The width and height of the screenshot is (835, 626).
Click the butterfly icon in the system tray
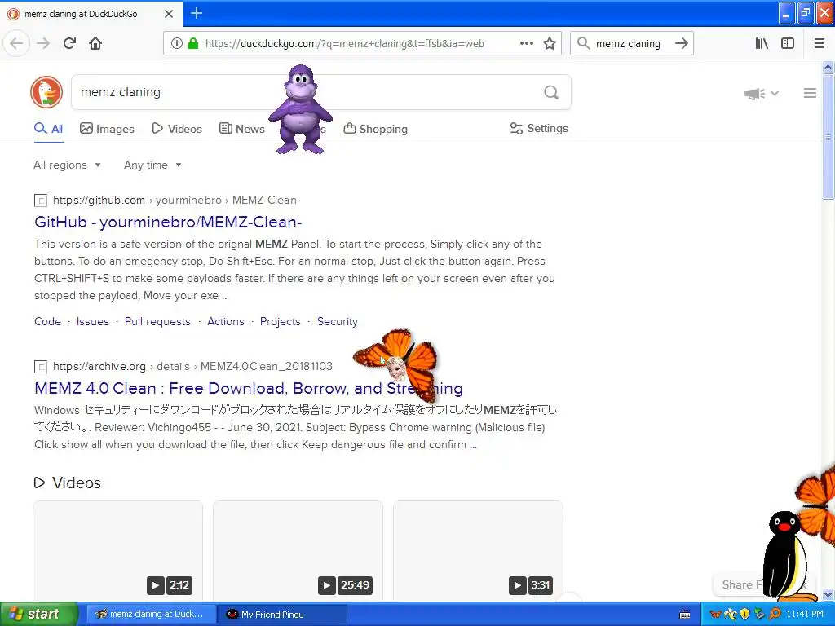[x=715, y=615]
